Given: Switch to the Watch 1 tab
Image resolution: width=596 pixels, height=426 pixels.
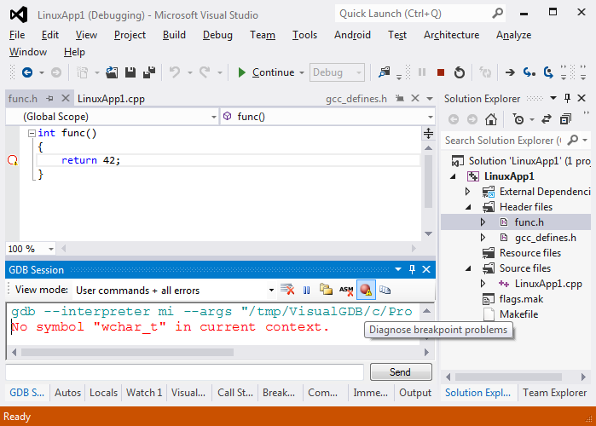Looking at the screenshot, I should click(x=144, y=393).
